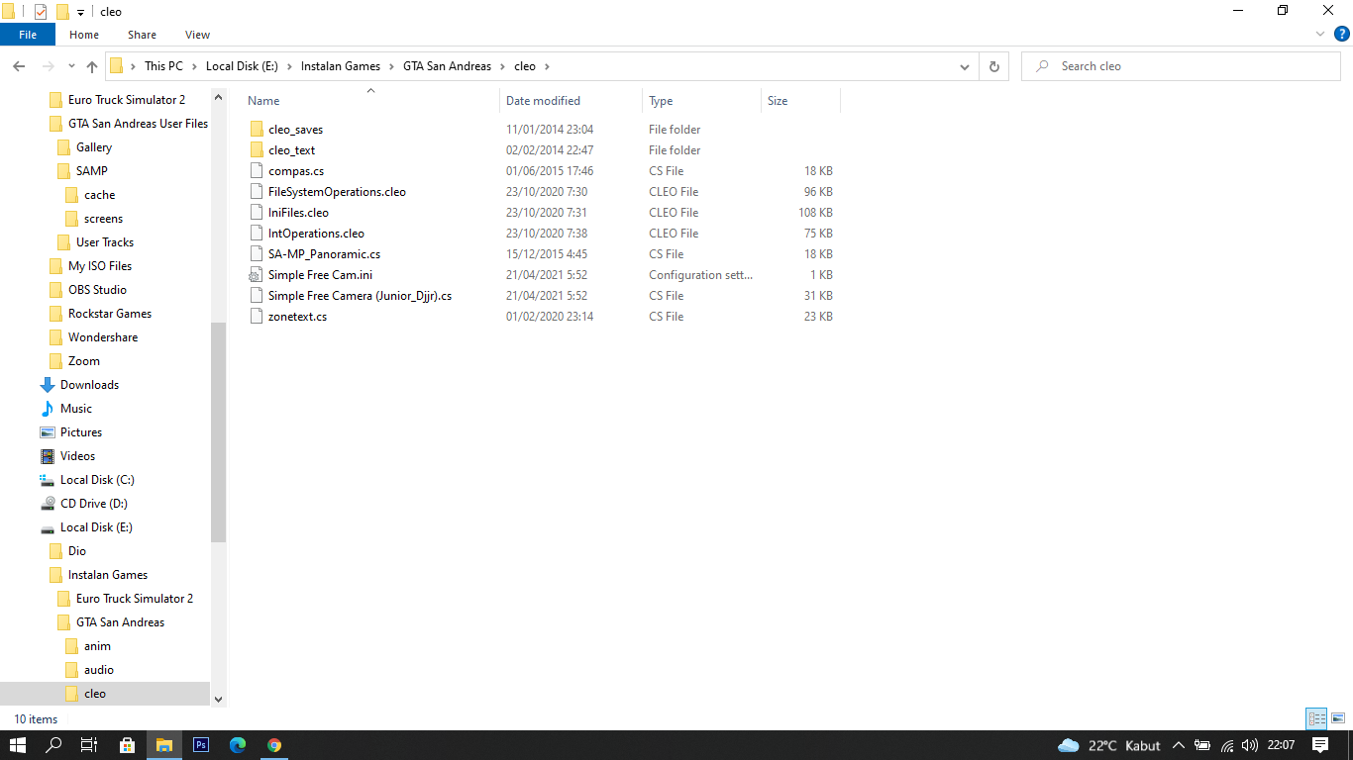This screenshot has height=760, width=1353.
Task: Open the Action Center notification icon
Action: point(1320,745)
